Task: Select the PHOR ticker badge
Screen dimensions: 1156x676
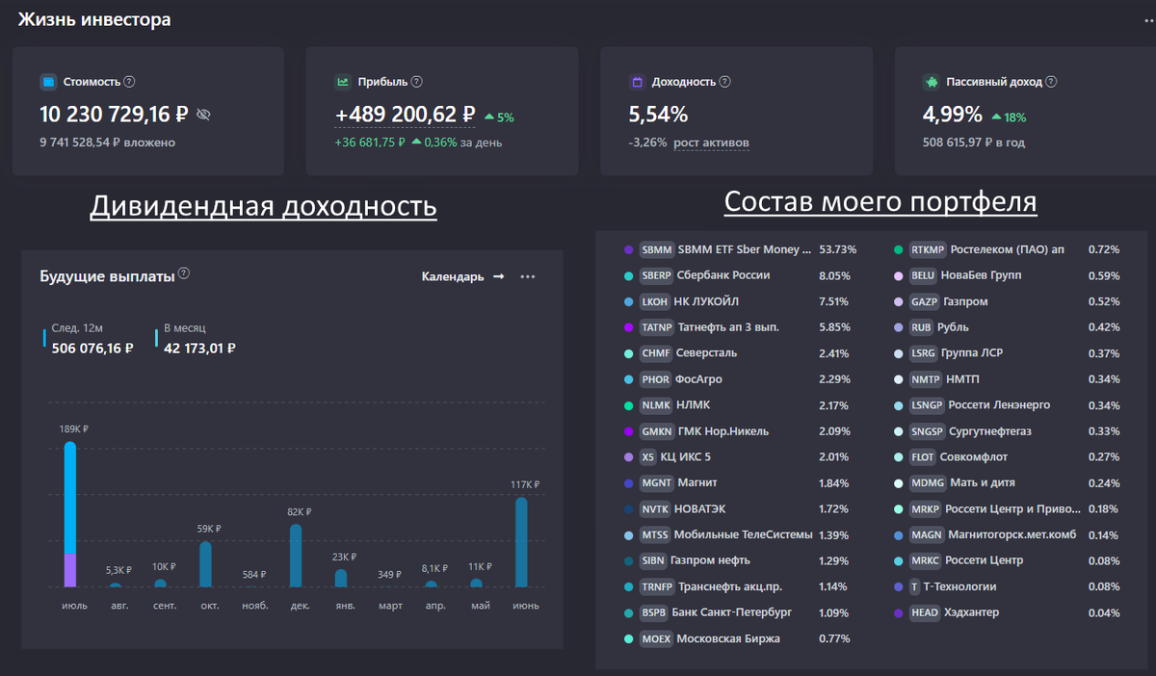Action: pyautogui.click(x=655, y=379)
